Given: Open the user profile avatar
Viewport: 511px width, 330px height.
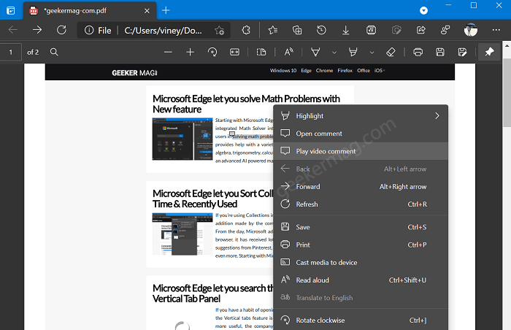Looking at the screenshot, I should point(471,30).
